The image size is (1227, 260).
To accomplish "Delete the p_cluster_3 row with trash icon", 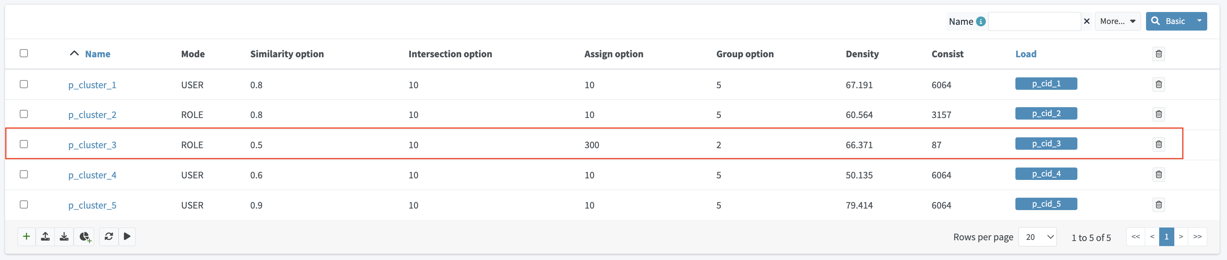I will pos(1158,144).
